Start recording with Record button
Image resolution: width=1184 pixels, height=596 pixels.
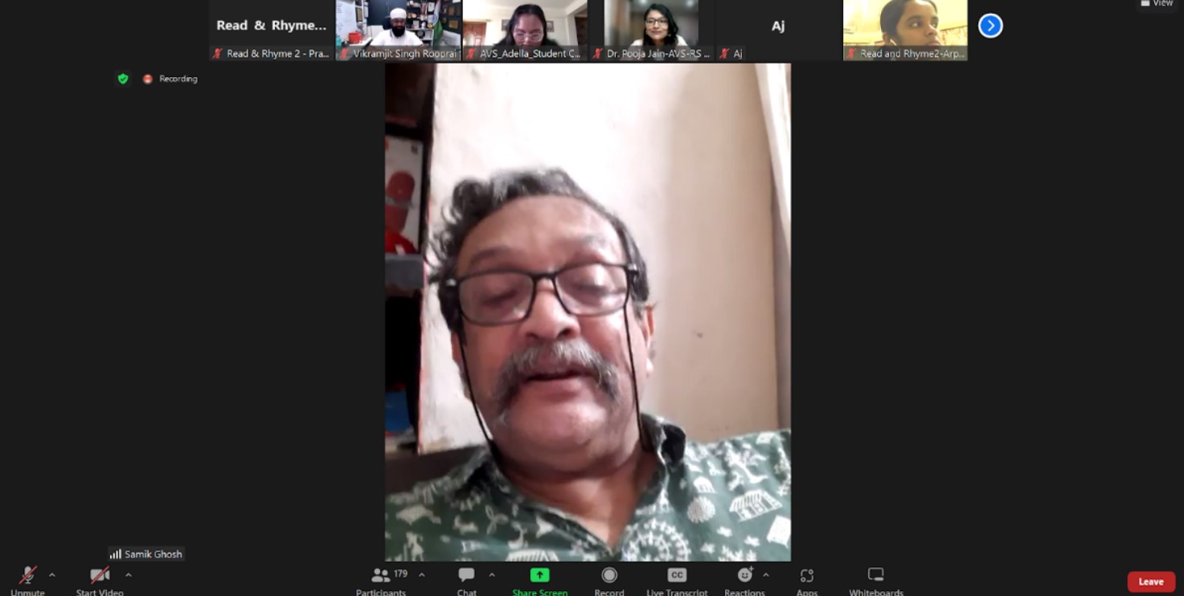[x=609, y=576]
